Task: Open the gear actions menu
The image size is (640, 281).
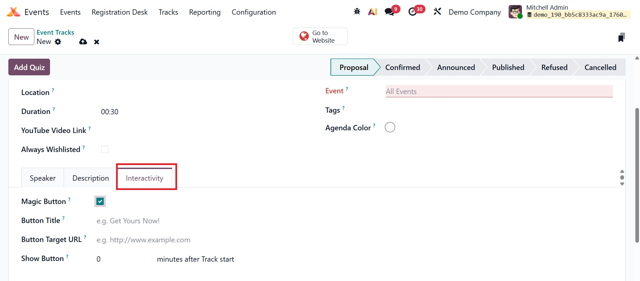Action: coord(58,42)
